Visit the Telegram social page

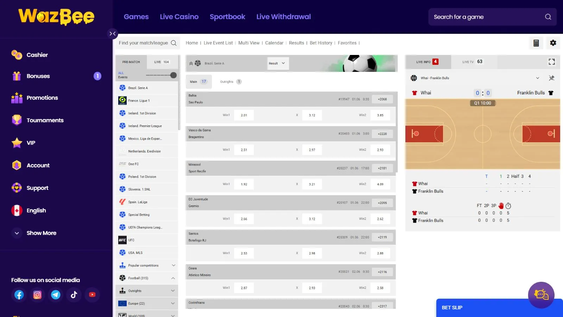(x=56, y=295)
